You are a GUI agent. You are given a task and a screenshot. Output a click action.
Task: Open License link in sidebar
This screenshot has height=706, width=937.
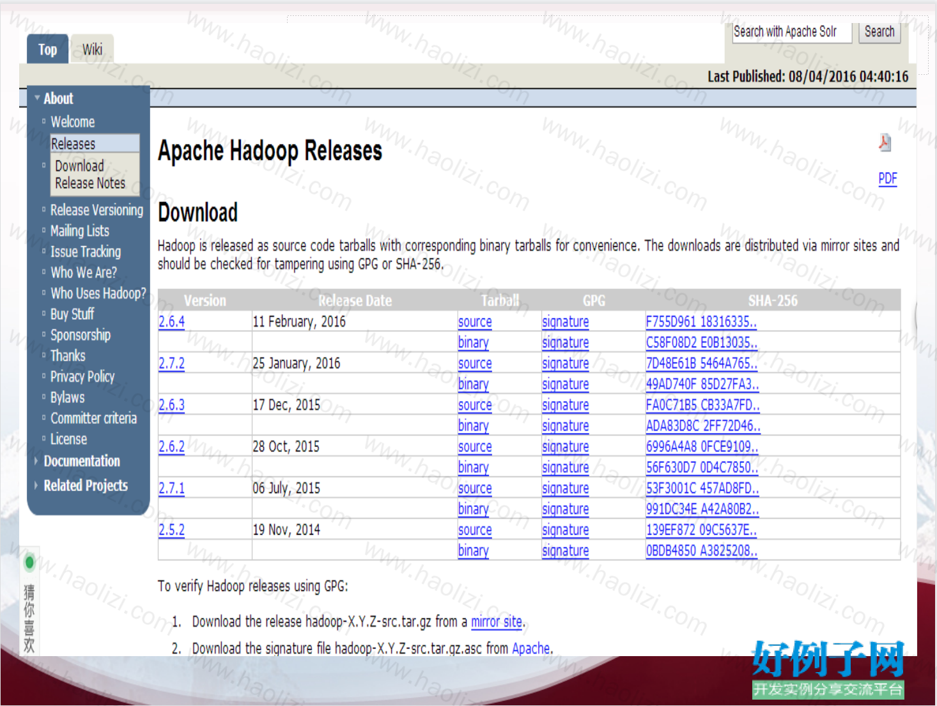(68, 439)
